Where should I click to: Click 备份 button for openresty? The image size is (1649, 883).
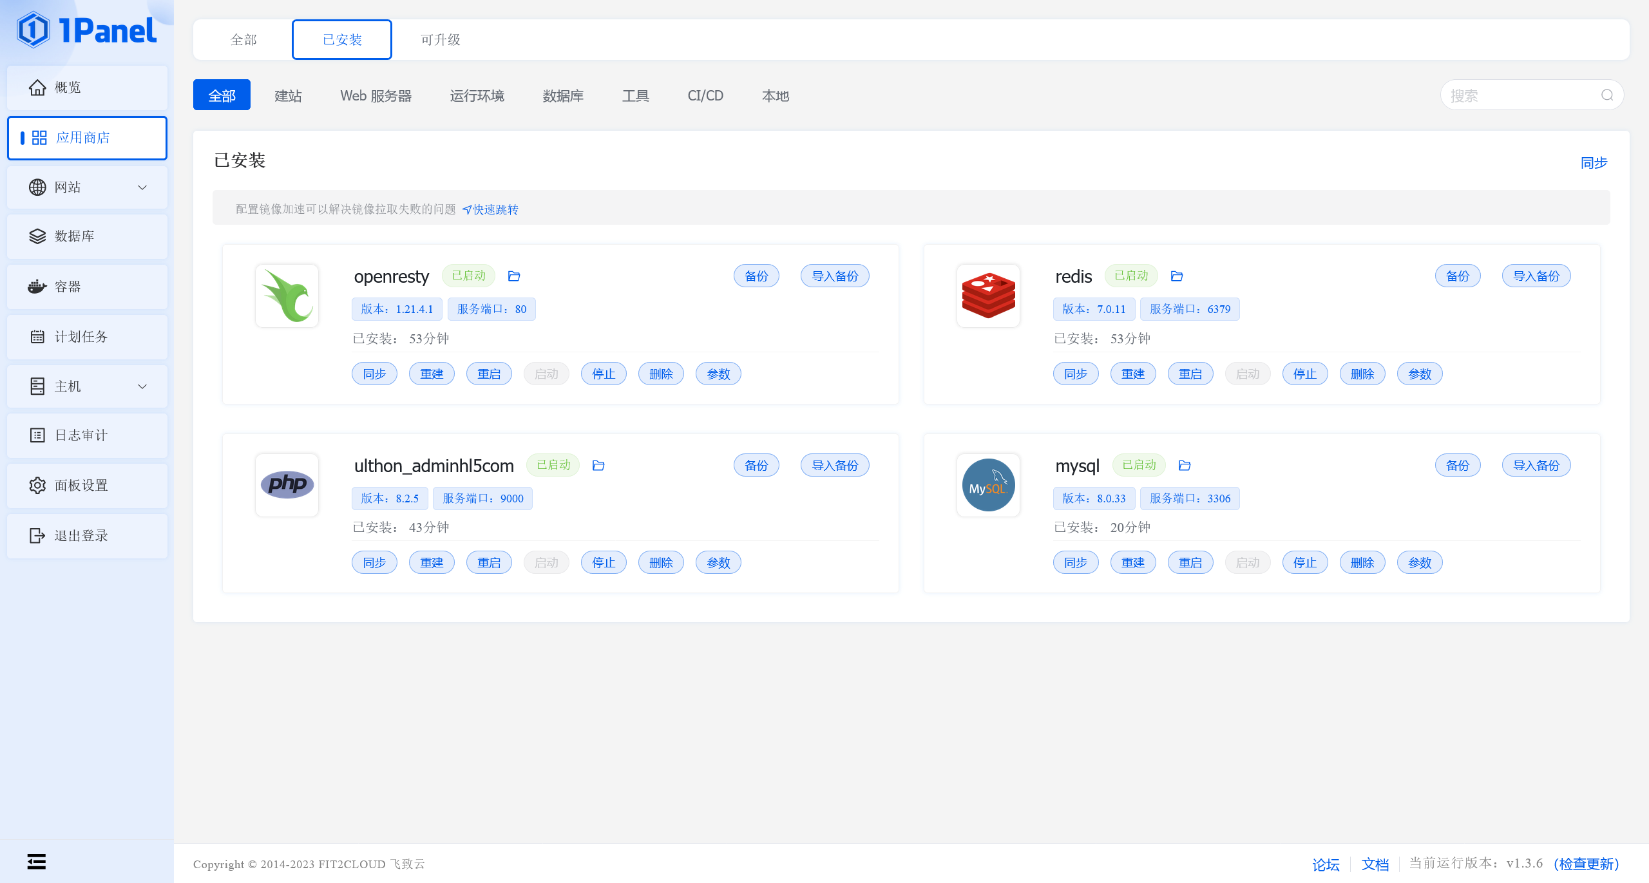pyautogui.click(x=756, y=276)
